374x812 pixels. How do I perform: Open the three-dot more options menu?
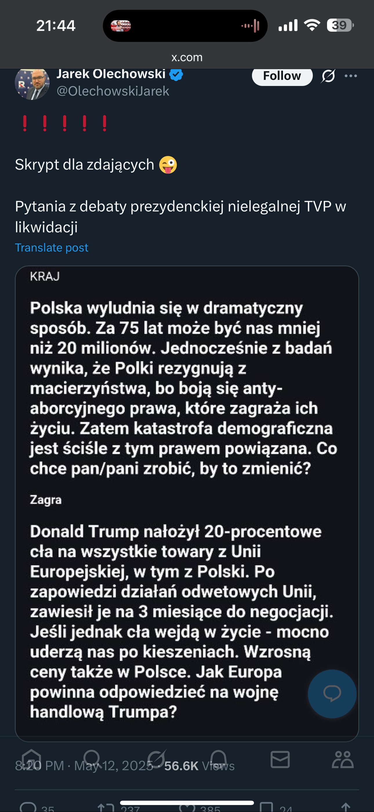[351, 76]
